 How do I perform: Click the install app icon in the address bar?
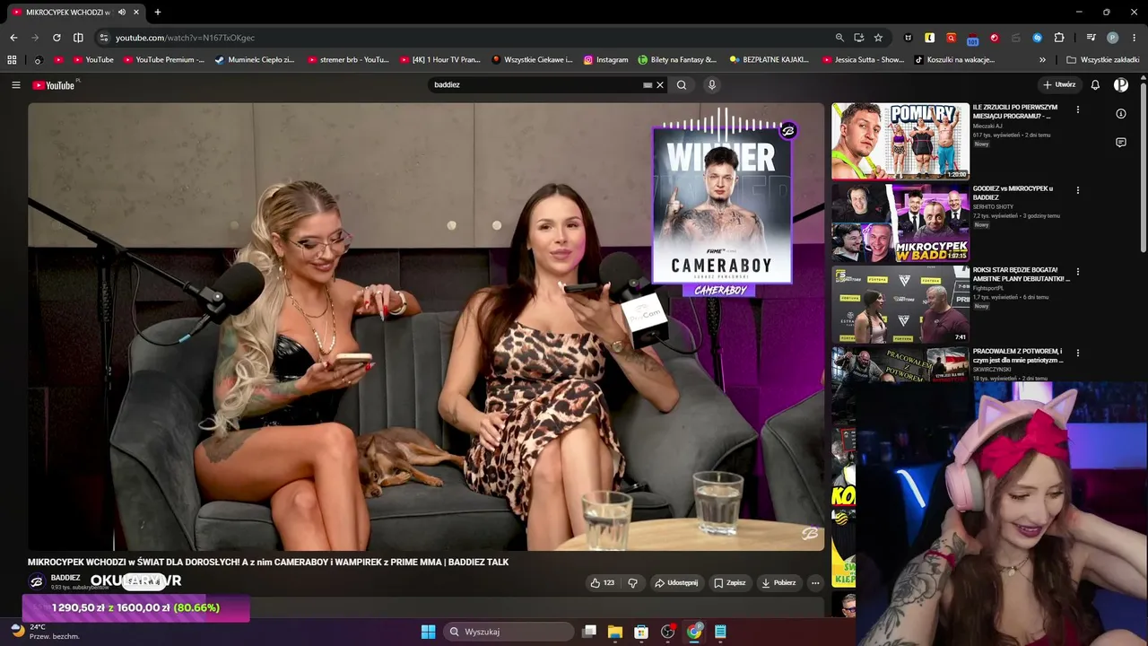click(859, 38)
